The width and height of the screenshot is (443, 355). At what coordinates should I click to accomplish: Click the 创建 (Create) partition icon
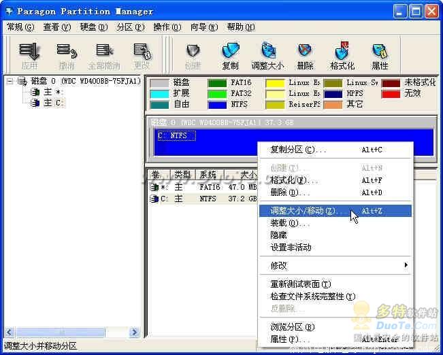[193, 51]
